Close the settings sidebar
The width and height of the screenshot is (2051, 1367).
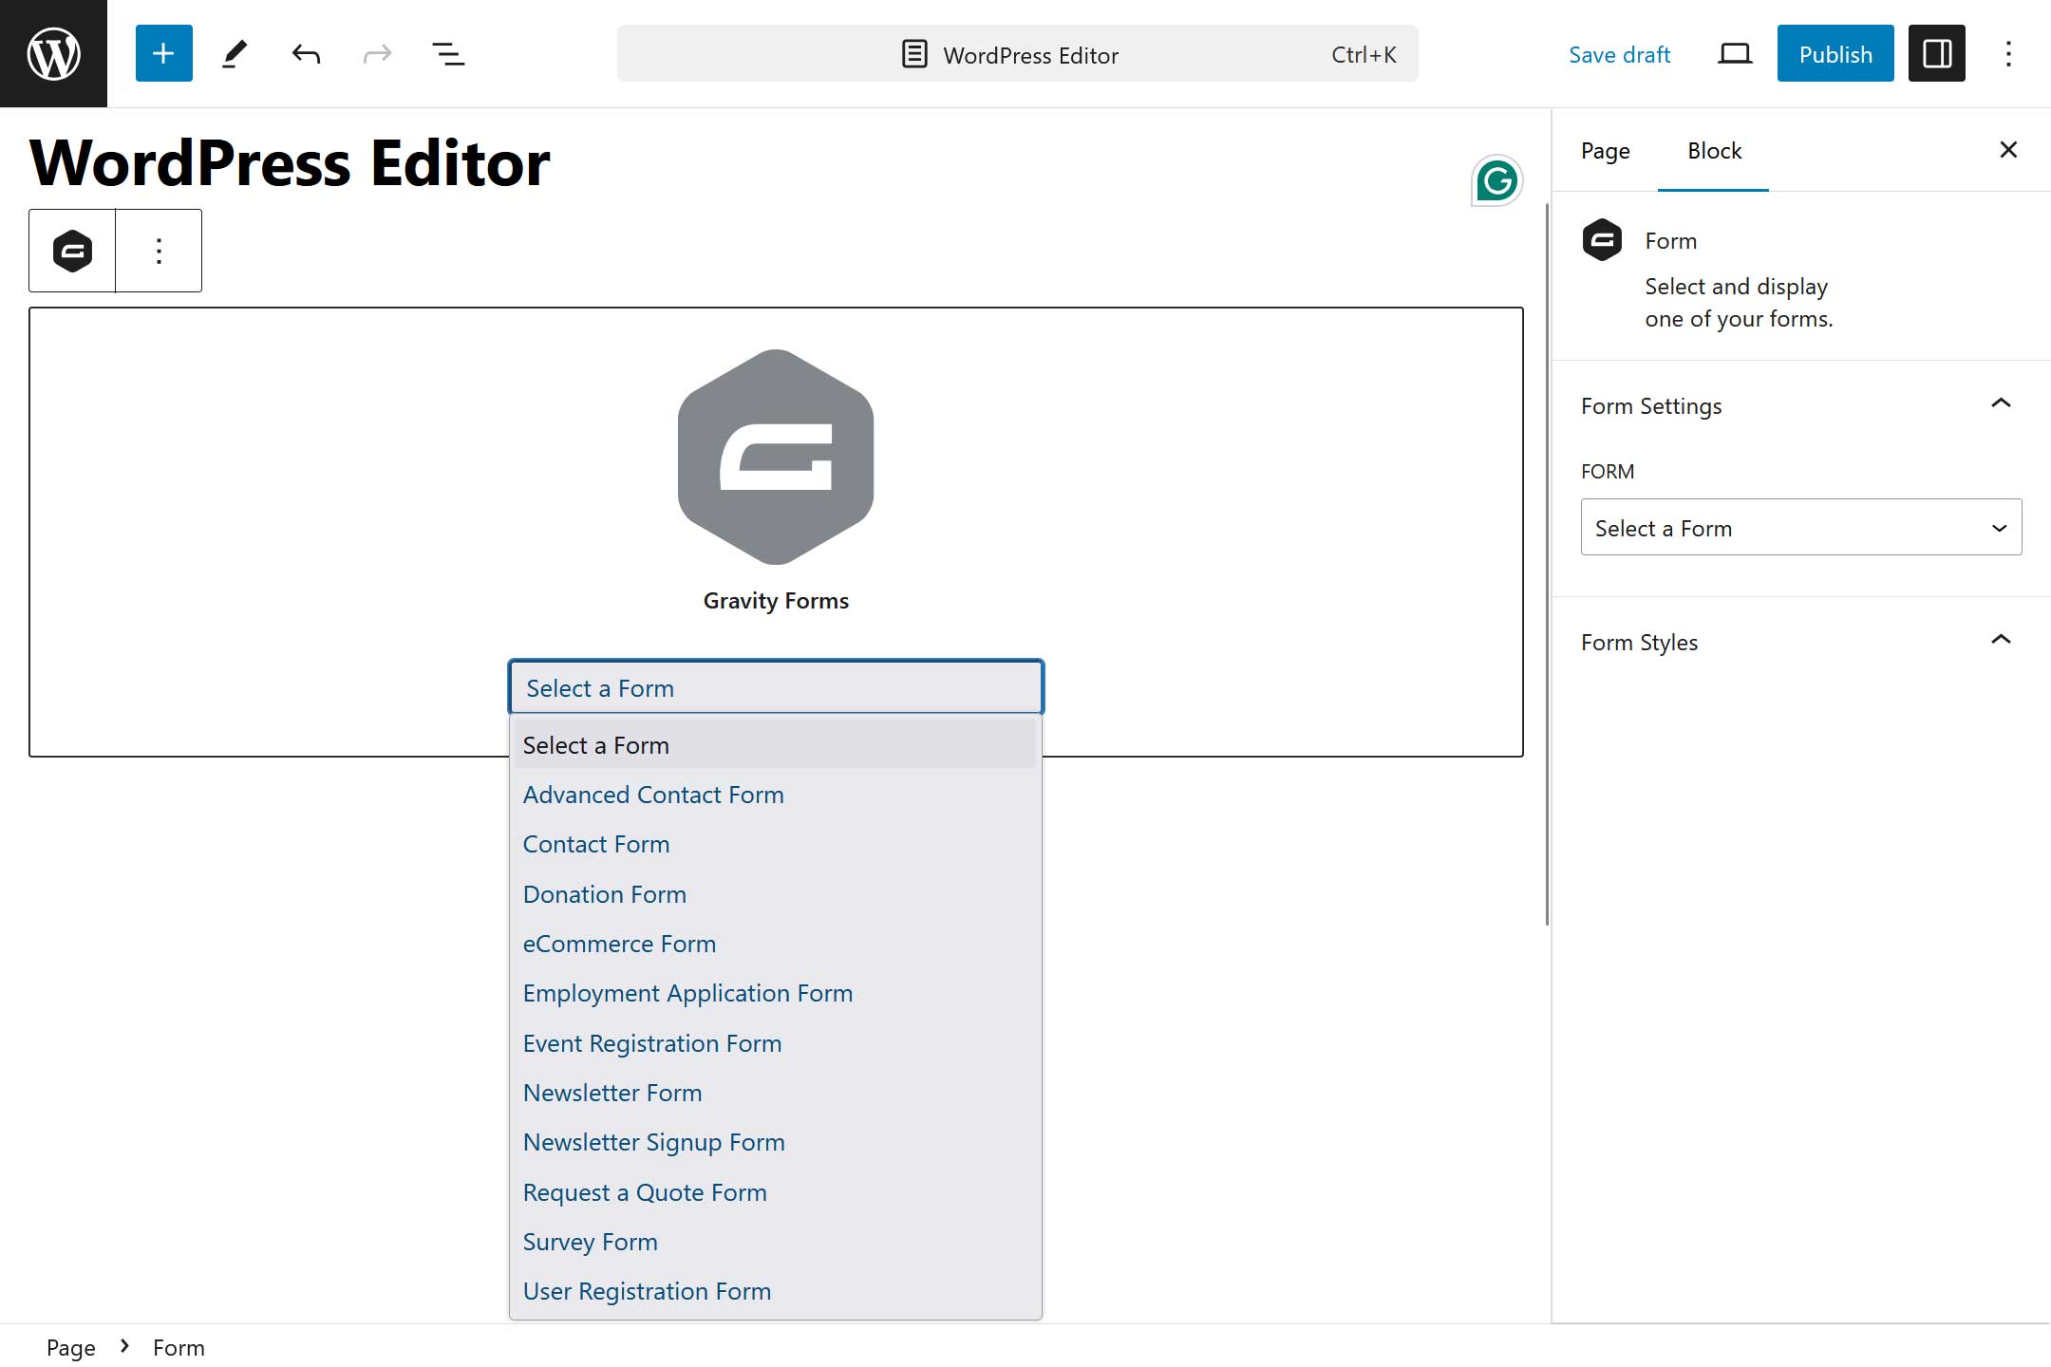(x=2007, y=150)
